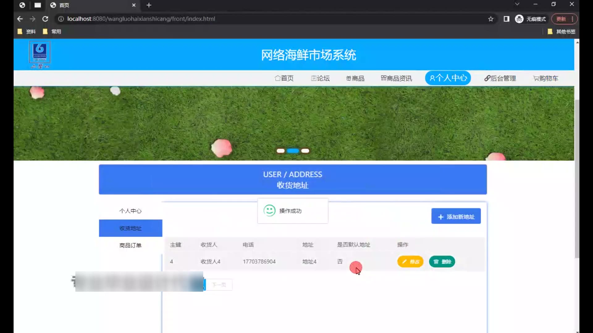
Task: Open the tab search chevron dropdown
Action: coord(517,4)
